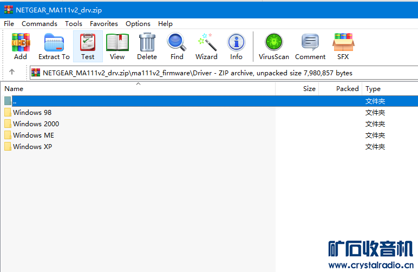The image size is (418, 272).
Task: Open the Options menu
Action: coord(138,24)
